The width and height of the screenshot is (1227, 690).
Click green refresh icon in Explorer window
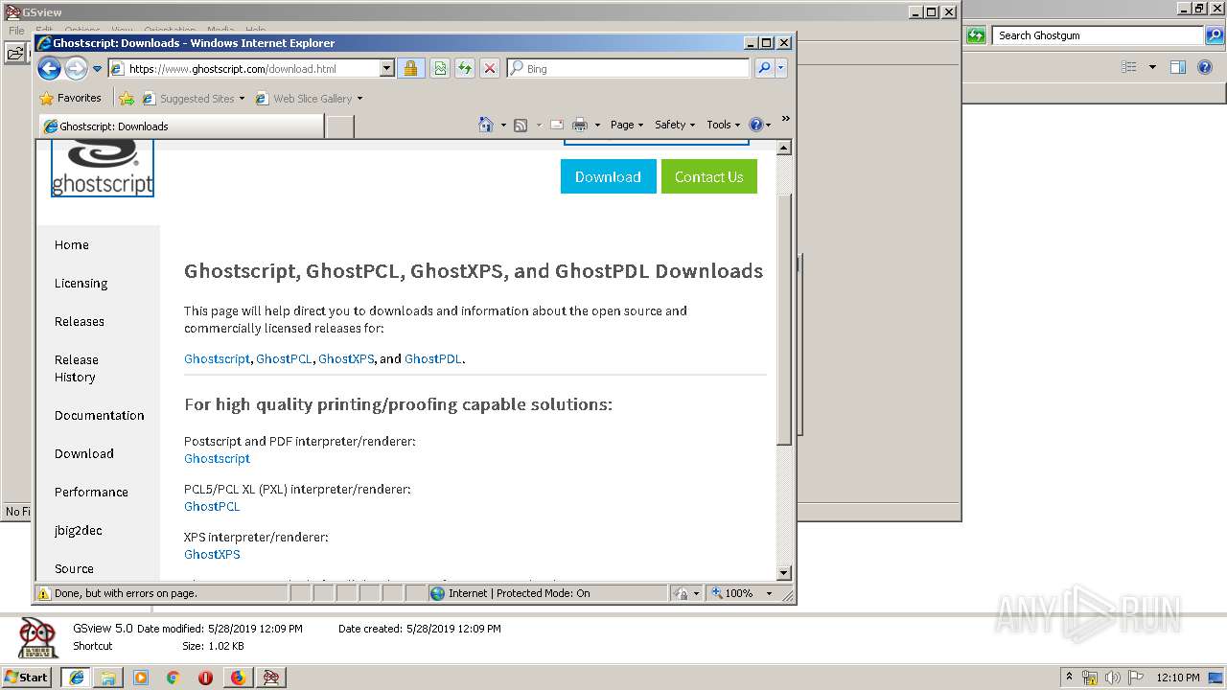click(976, 35)
